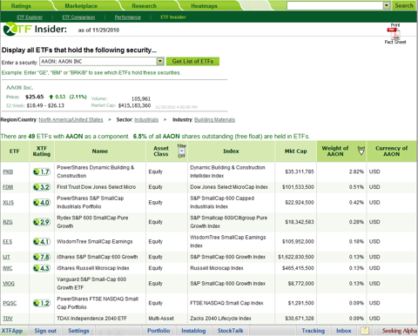This screenshot has height=336, width=418.
Task: Click Get List of ETFs button
Action: (192, 61)
